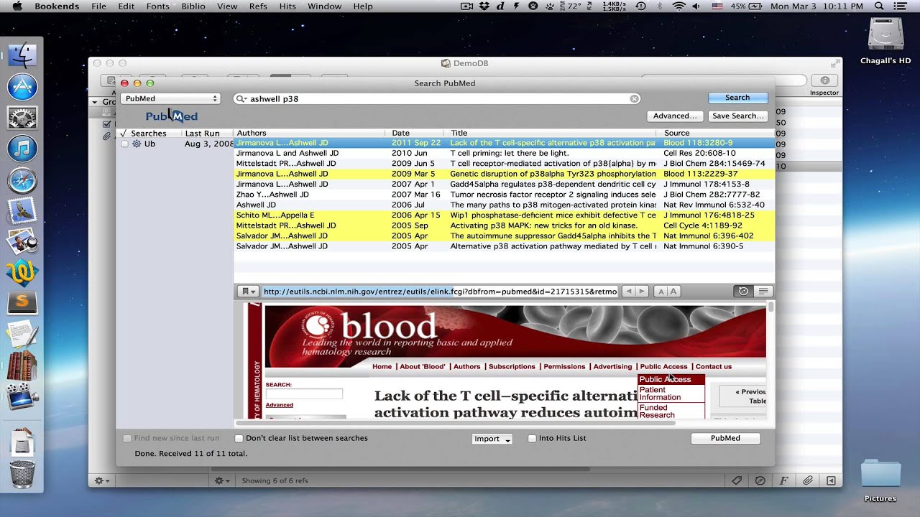The image size is (920, 517).
Task: Enable Into Hits List checkbox
Action: 533,438
